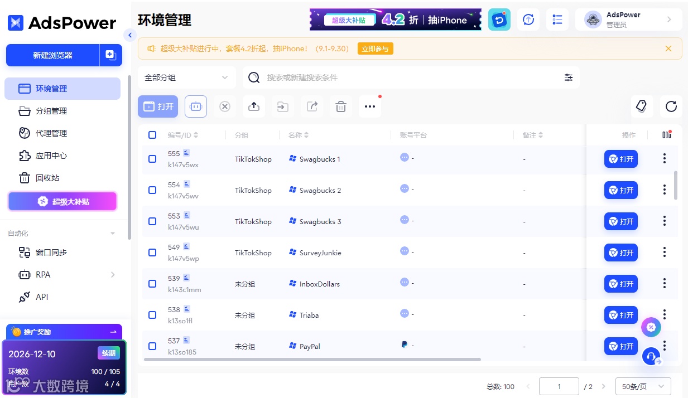688x398 pixels.
Task: Open more options for InboxDollars row
Action: tap(665, 284)
